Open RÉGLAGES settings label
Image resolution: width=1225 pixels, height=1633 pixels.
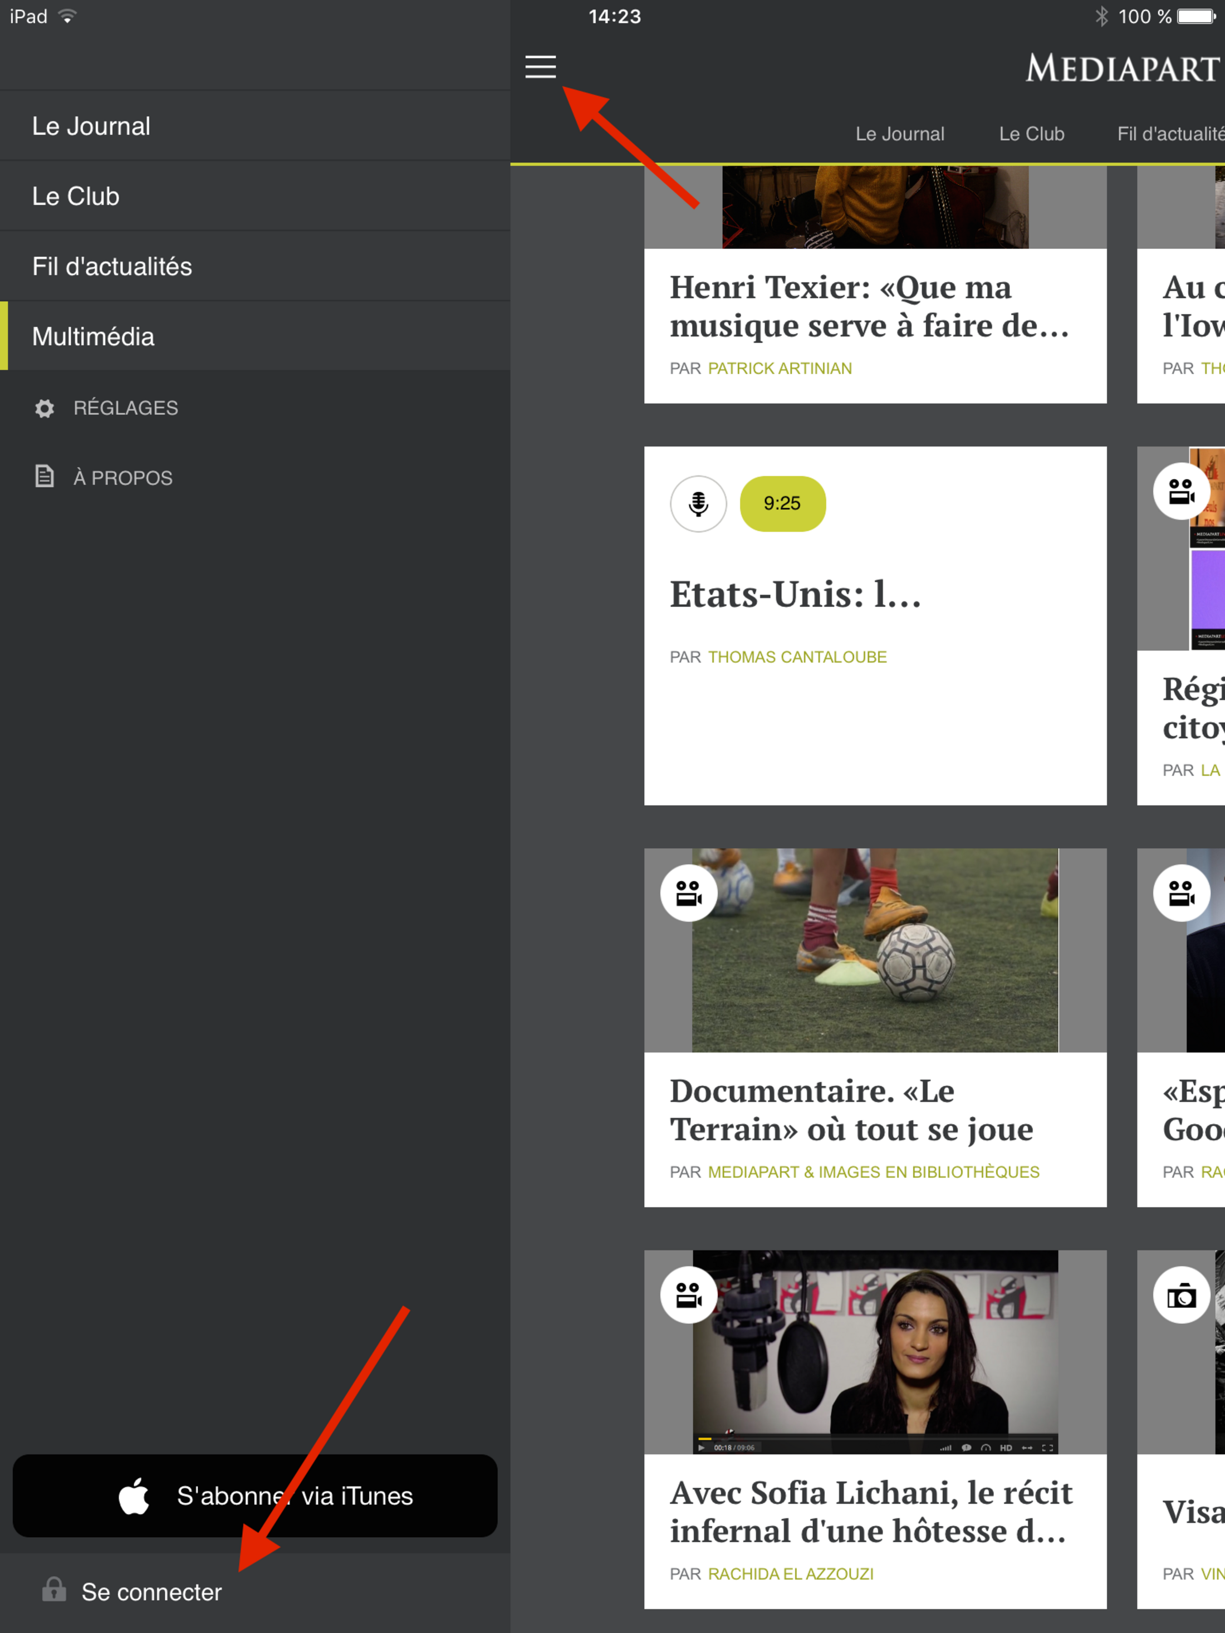click(125, 408)
